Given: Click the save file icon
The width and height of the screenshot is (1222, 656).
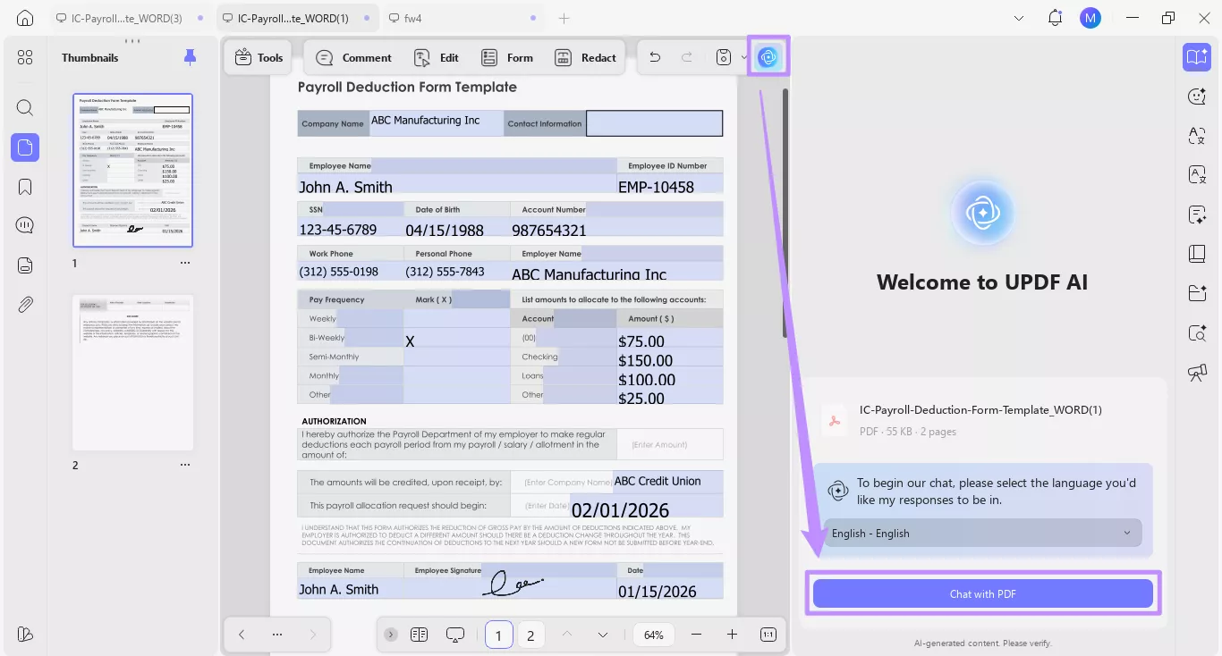Looking at the screenshot, I should 724,57.
